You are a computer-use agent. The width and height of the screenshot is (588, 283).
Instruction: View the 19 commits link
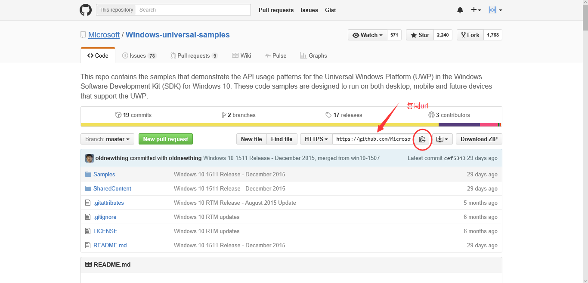133,115
